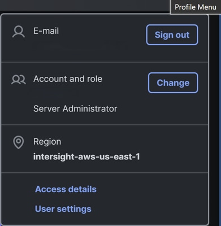Select the intersight-aws-us-east-1 region value
The height and width of the screenshot is (226, 221).
point(86,157)
